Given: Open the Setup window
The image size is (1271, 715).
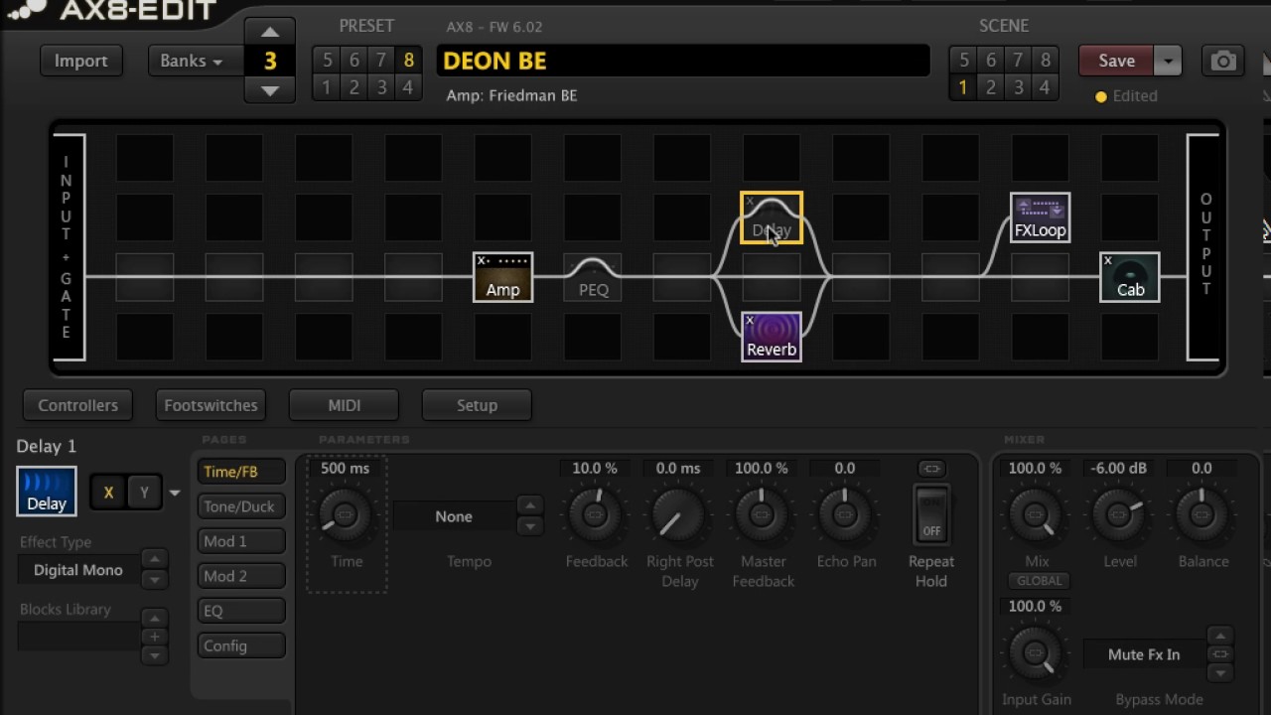Looking at the screenshot, I should tap(477, 405).
